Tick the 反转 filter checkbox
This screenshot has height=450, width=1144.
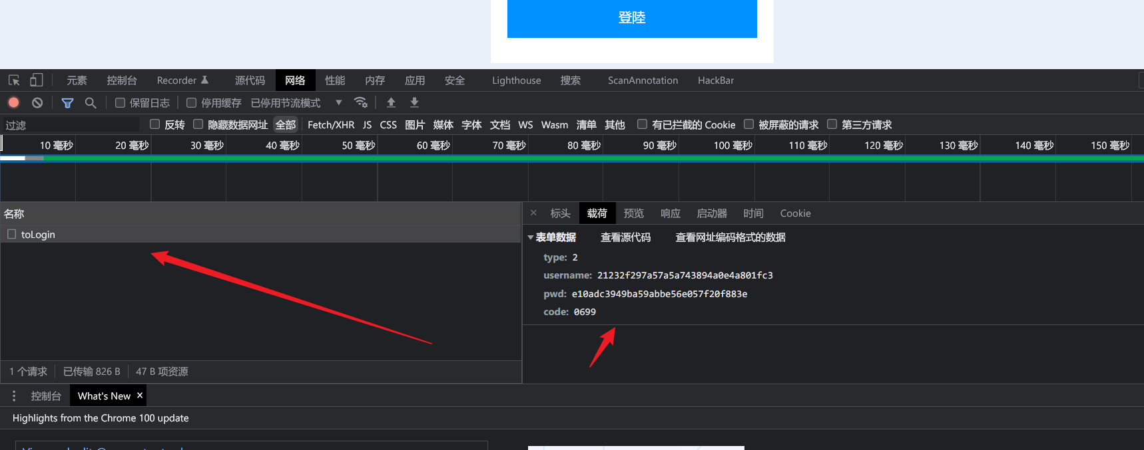[154, 124]
